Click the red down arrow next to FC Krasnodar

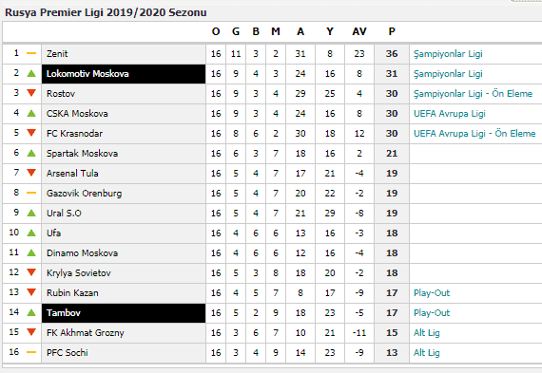[x=31, y=133]
